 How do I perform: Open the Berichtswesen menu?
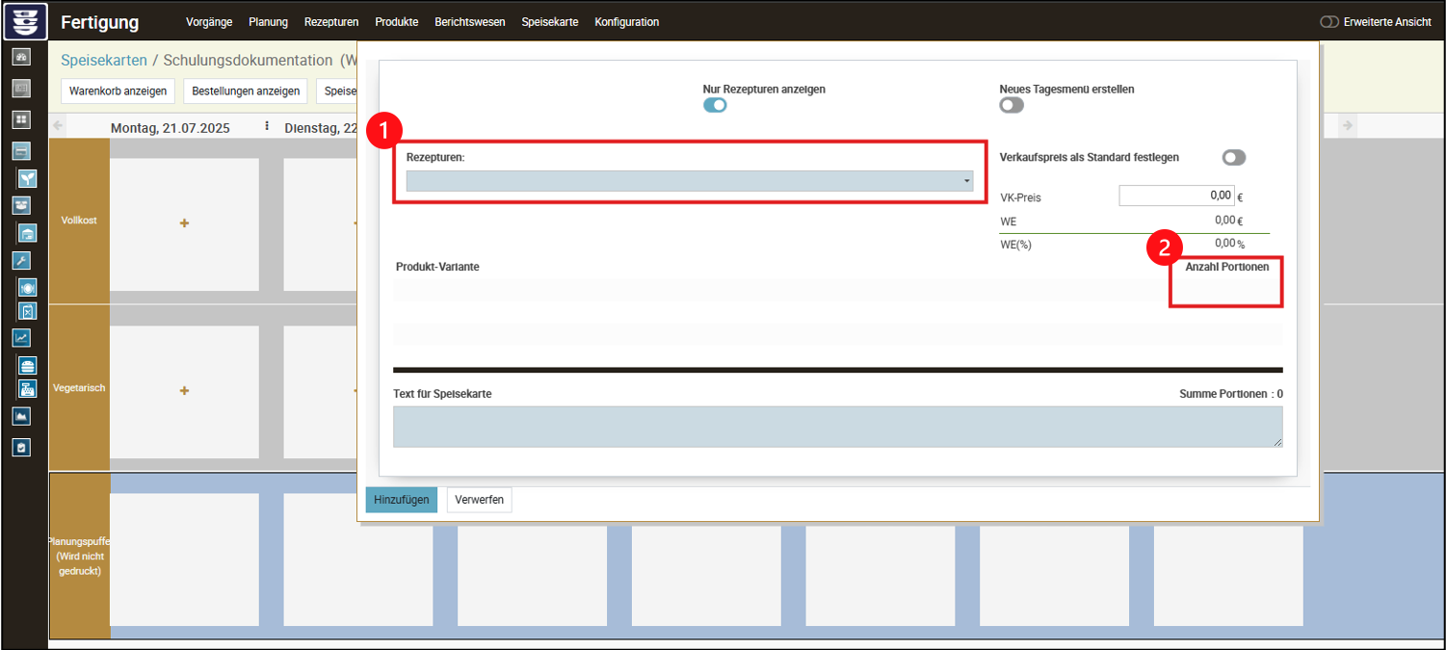[x=469, y=22]
